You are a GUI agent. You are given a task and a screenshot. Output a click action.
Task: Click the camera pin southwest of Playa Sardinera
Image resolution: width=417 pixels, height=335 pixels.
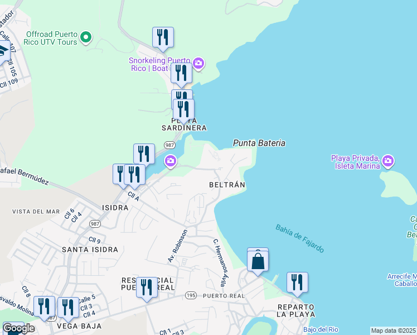point(171,161)
